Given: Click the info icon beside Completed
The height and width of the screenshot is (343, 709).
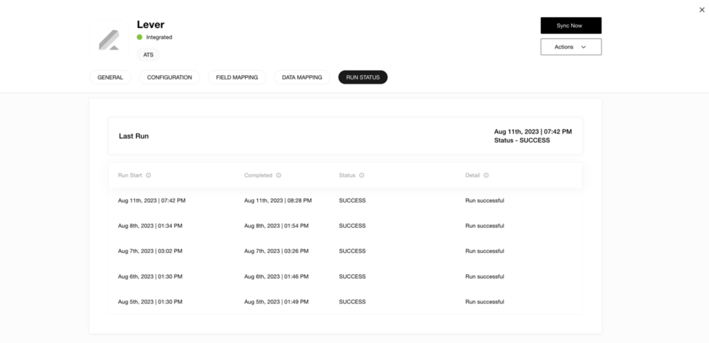Looking at the screenshot, I should (279, 175).
